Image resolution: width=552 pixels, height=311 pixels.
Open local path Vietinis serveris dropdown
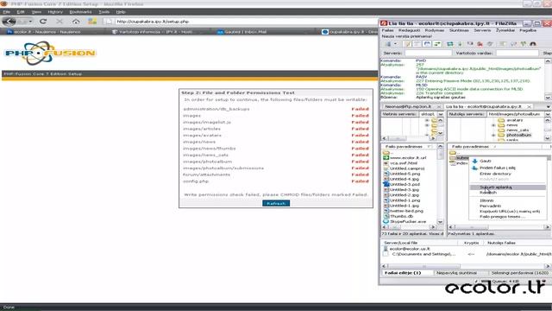[x=441, y=114]
